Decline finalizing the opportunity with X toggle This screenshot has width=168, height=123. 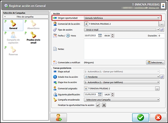tap(104, 105)
